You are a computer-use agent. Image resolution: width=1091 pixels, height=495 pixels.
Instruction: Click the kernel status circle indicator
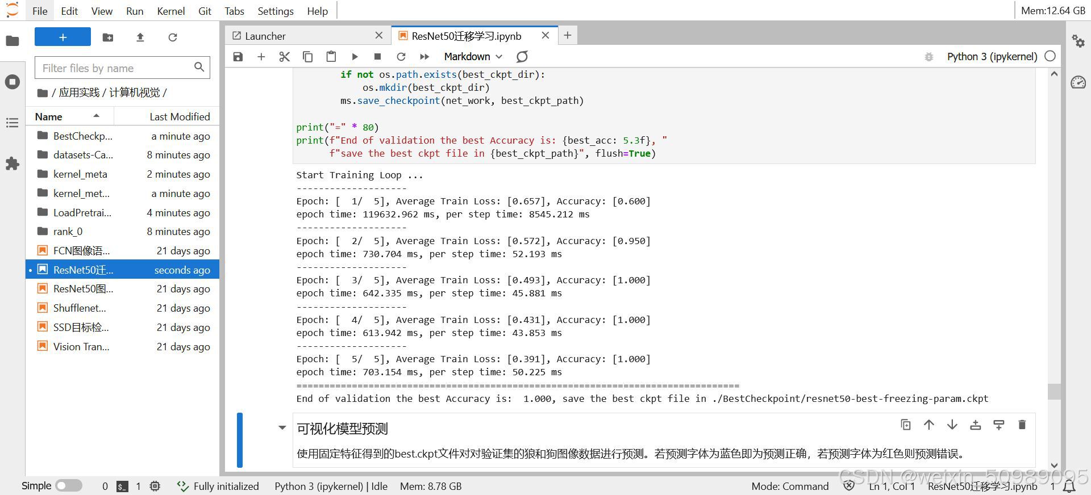pyautogui.click(x=1050, y=56)
